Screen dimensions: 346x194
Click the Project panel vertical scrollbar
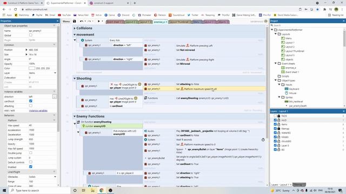(344, 38)
